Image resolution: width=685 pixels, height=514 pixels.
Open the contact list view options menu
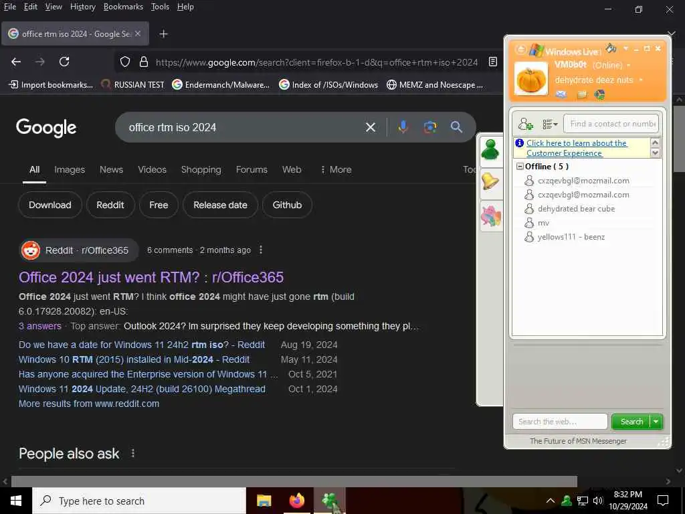pos(550,124)
